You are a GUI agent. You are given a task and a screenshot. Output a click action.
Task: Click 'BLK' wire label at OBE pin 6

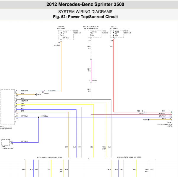pos(22,98)
